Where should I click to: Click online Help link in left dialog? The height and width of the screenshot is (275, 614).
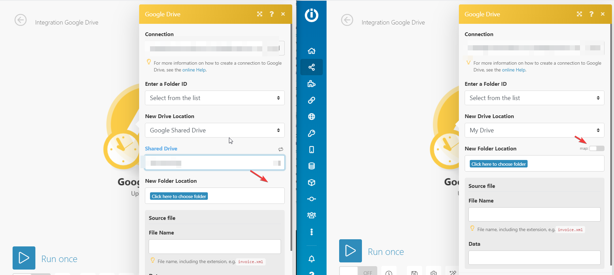pos(194,70)
